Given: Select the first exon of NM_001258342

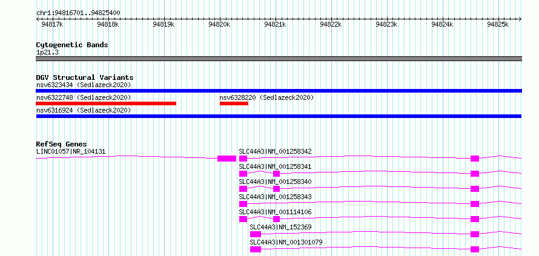Looking at the screenshot, I should pos(243,159).
